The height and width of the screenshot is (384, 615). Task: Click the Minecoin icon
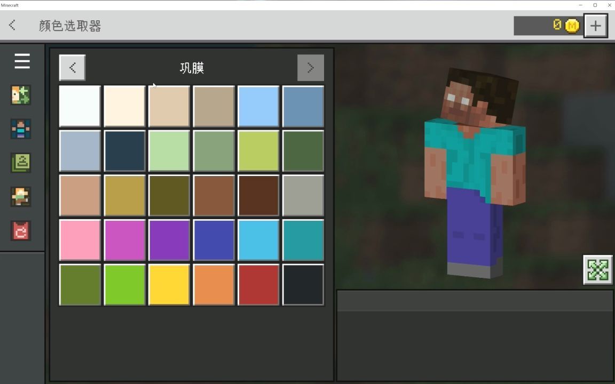(572, 26)
